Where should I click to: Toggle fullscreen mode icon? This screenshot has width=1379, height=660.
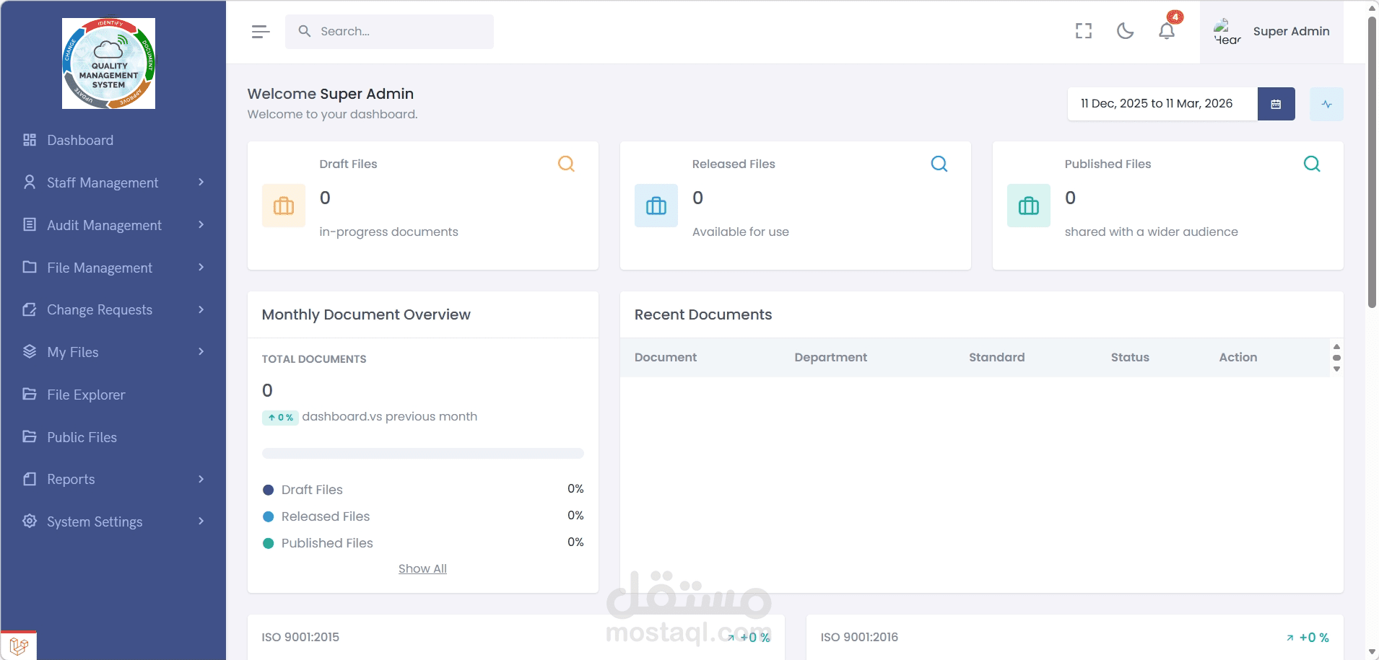click(1084, 31)
